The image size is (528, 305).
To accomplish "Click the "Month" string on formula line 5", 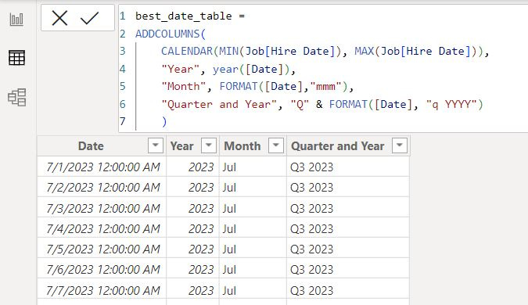I will [184, 87].
